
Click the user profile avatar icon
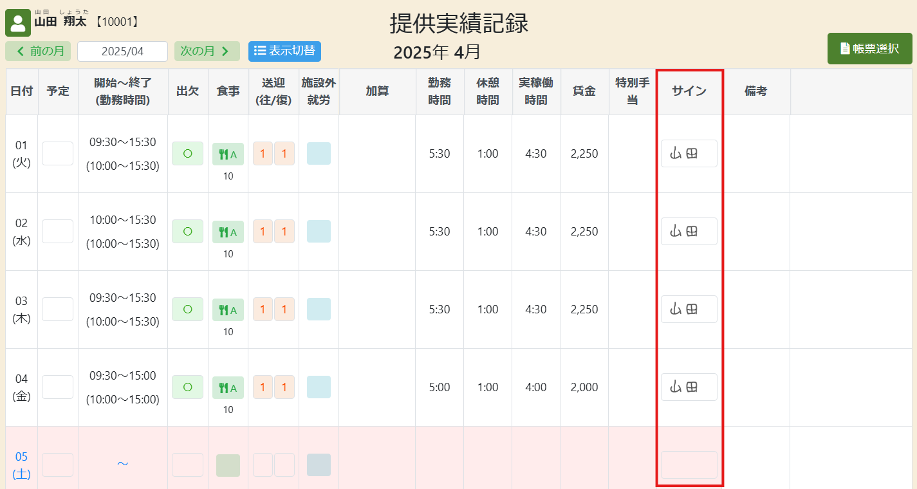tap(18, 23)
